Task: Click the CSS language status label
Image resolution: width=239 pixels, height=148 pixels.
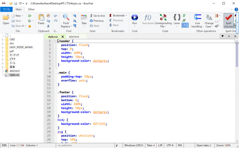Action: pos(4,146)
